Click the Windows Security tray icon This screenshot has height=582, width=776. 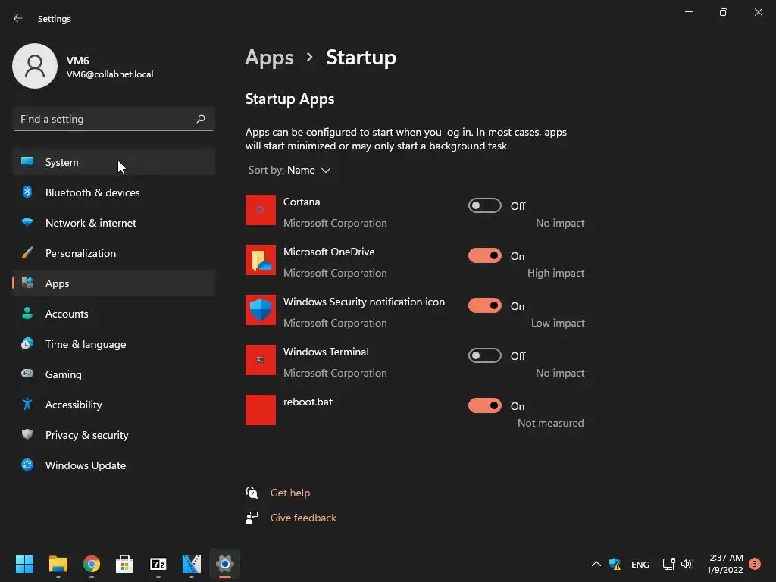[x=615, y=564]
